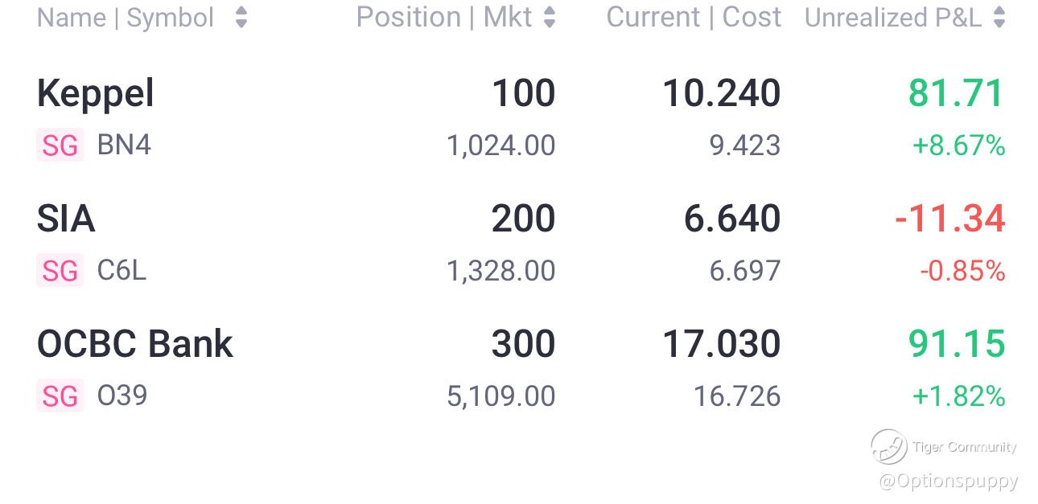Select the BN4 ticker symbol
1038x504 pixels.
(124, 145)
